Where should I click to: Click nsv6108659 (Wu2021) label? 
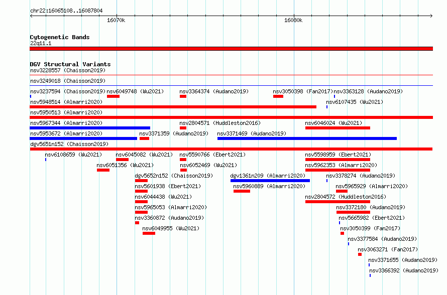(x=73, y=155)
